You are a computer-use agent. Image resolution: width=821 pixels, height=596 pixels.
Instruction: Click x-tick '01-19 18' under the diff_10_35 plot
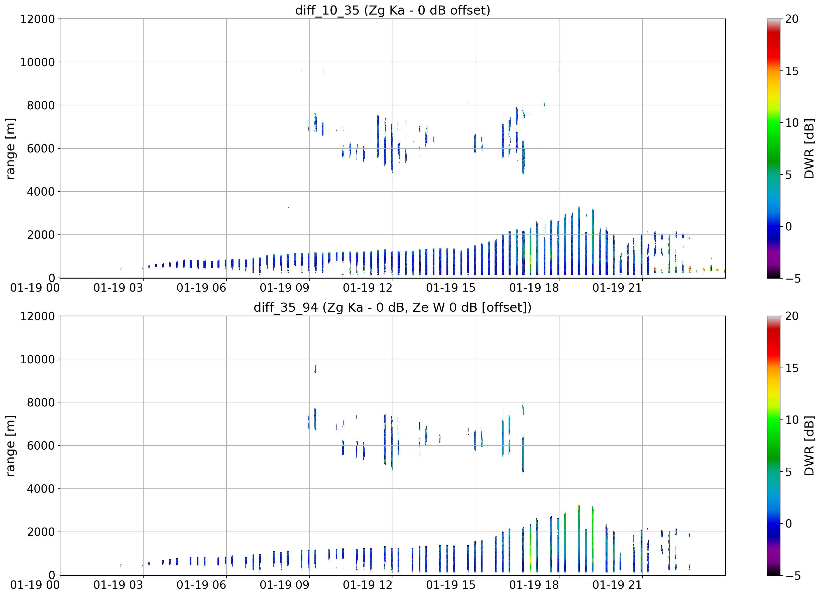534,288
